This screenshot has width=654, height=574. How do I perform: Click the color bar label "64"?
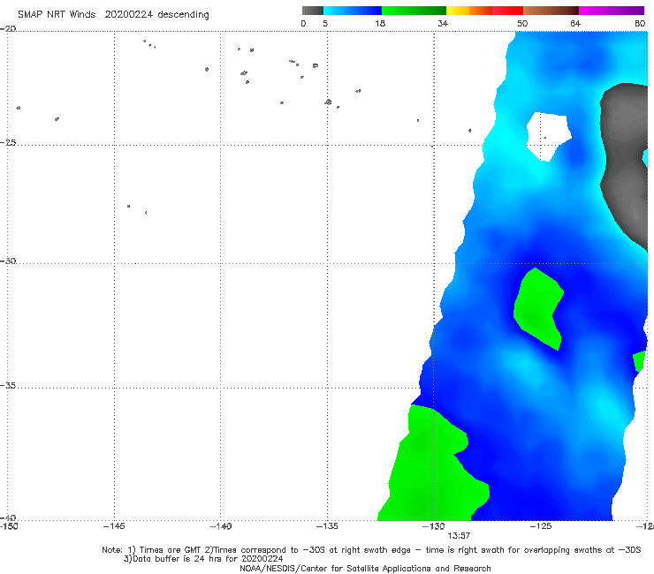[x=575, y=23]
